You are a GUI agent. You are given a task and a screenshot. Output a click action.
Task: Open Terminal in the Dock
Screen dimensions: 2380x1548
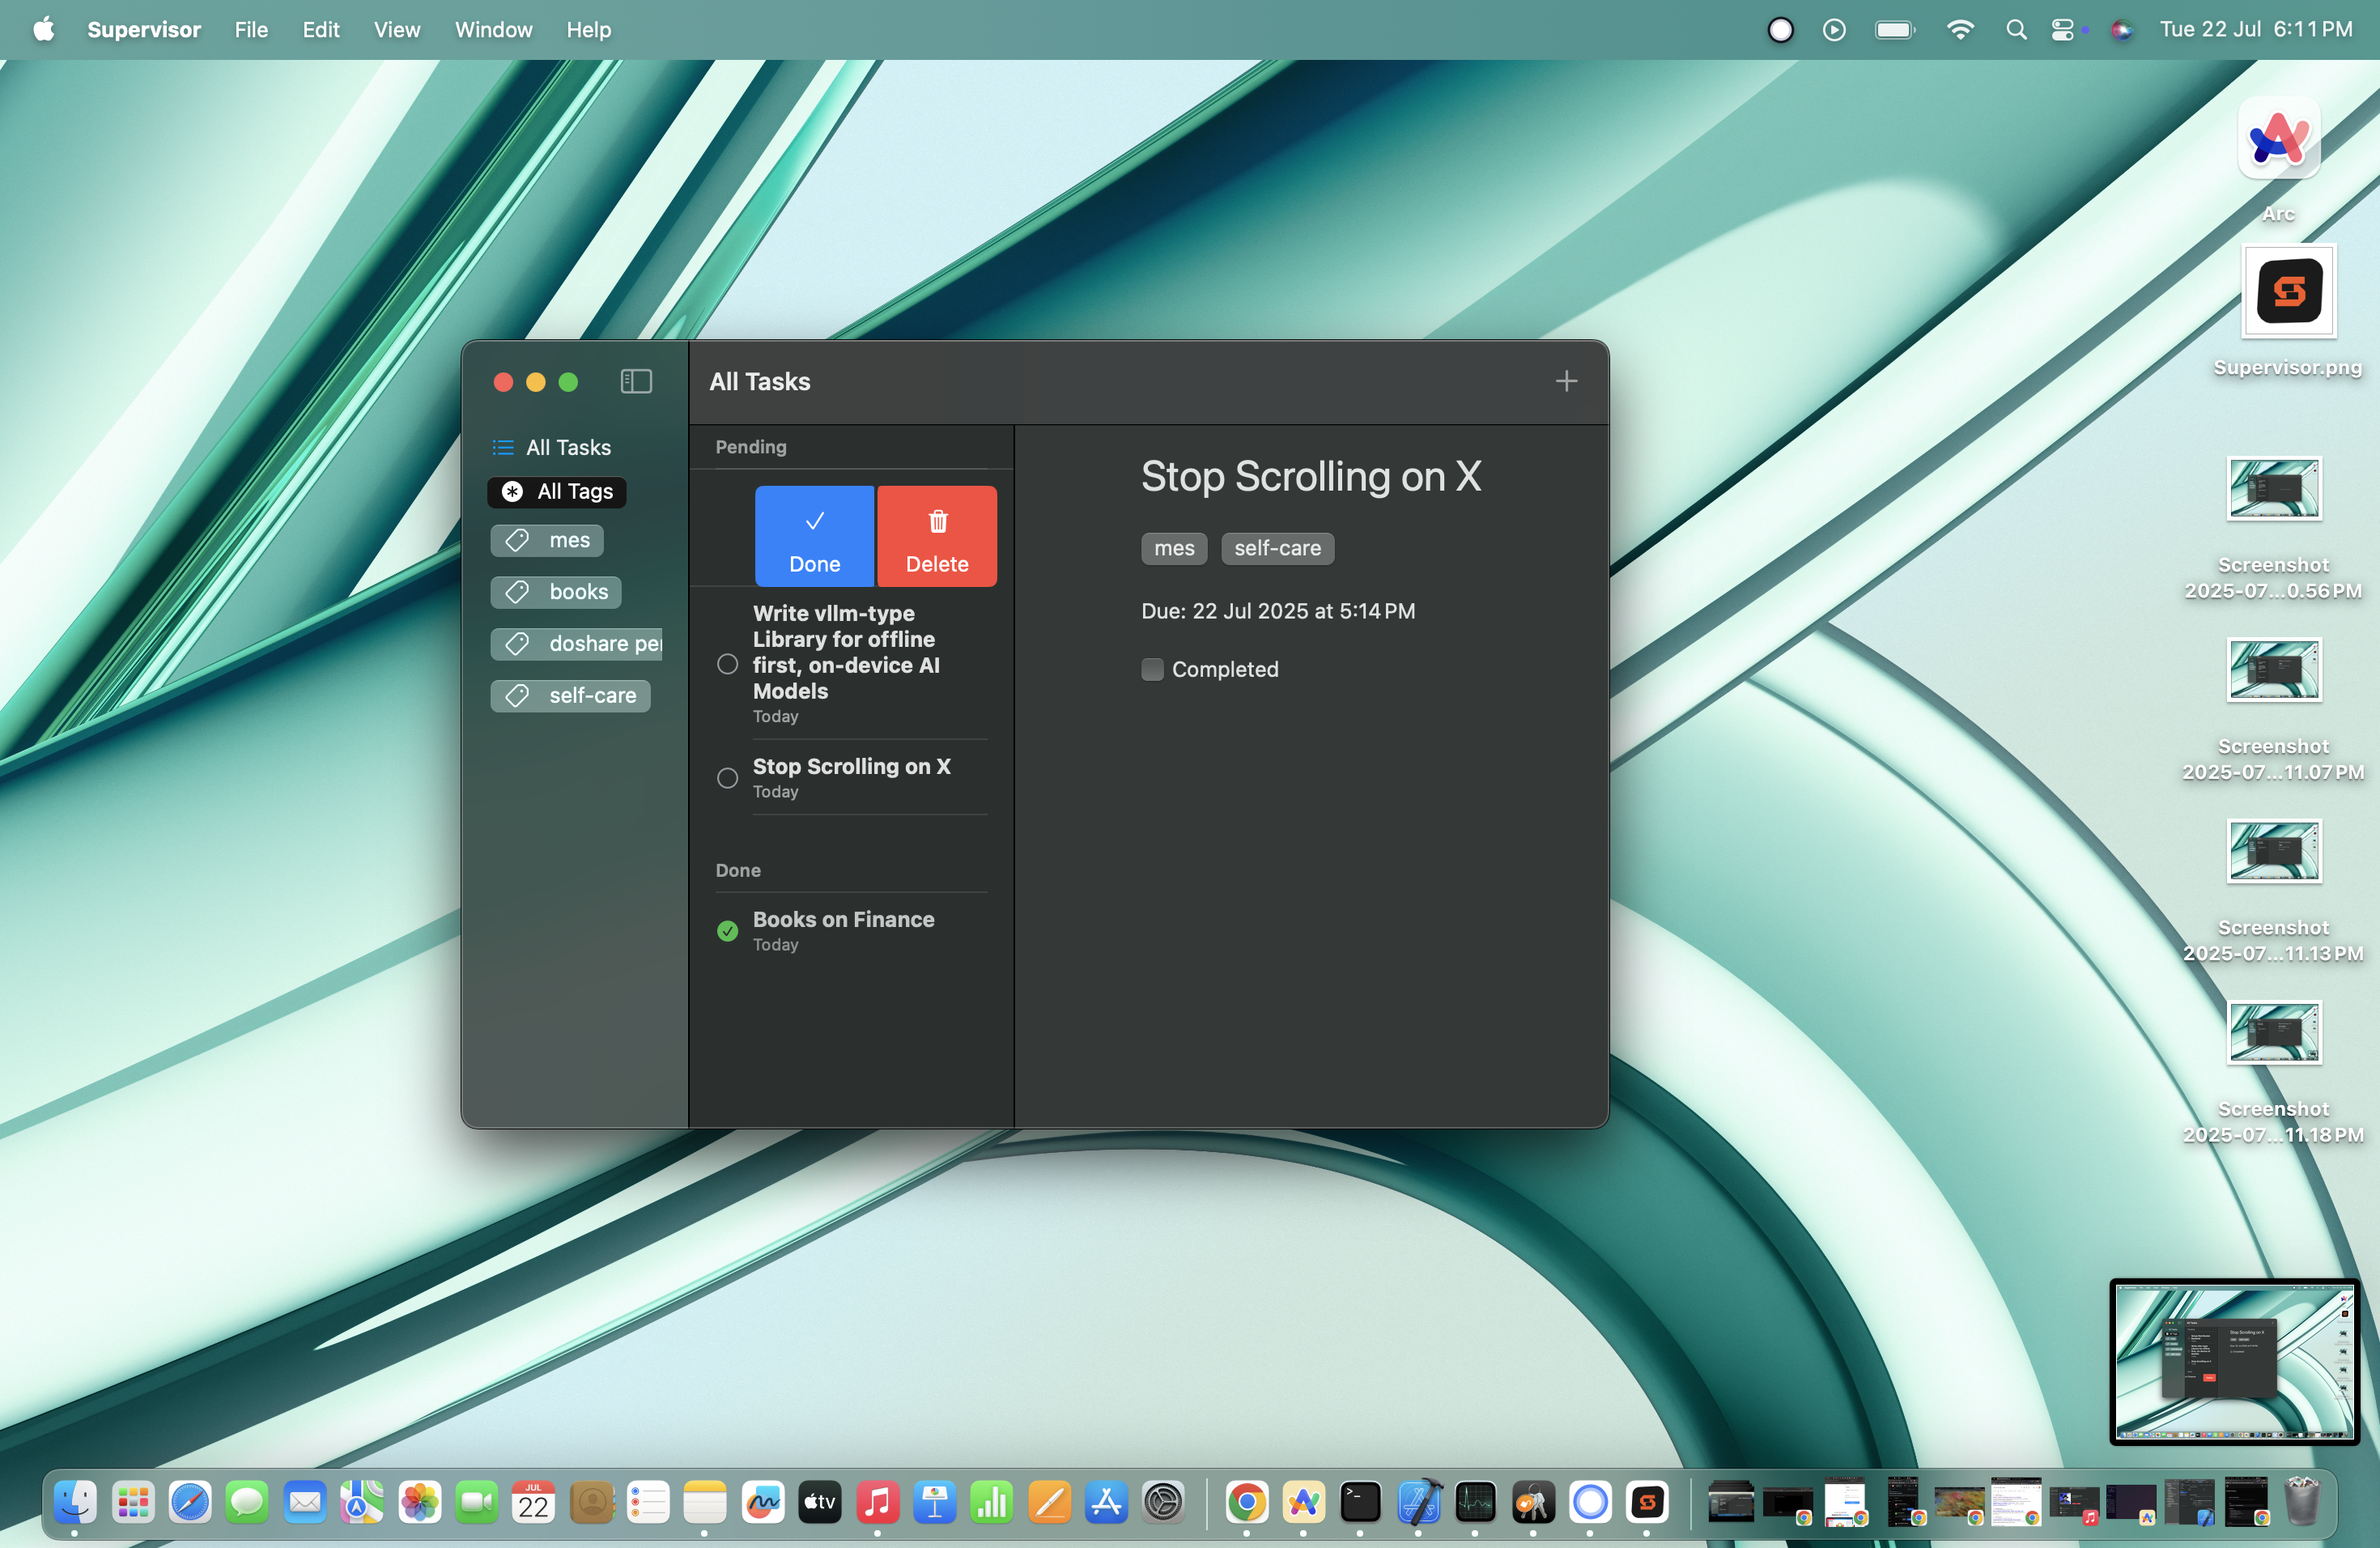tap(1360, 1501)
